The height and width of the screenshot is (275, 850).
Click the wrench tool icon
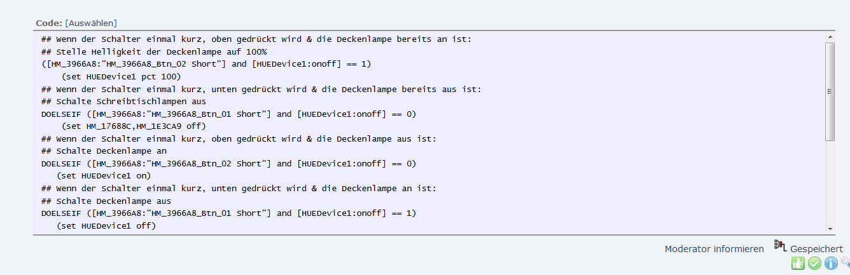pos(845,262)
